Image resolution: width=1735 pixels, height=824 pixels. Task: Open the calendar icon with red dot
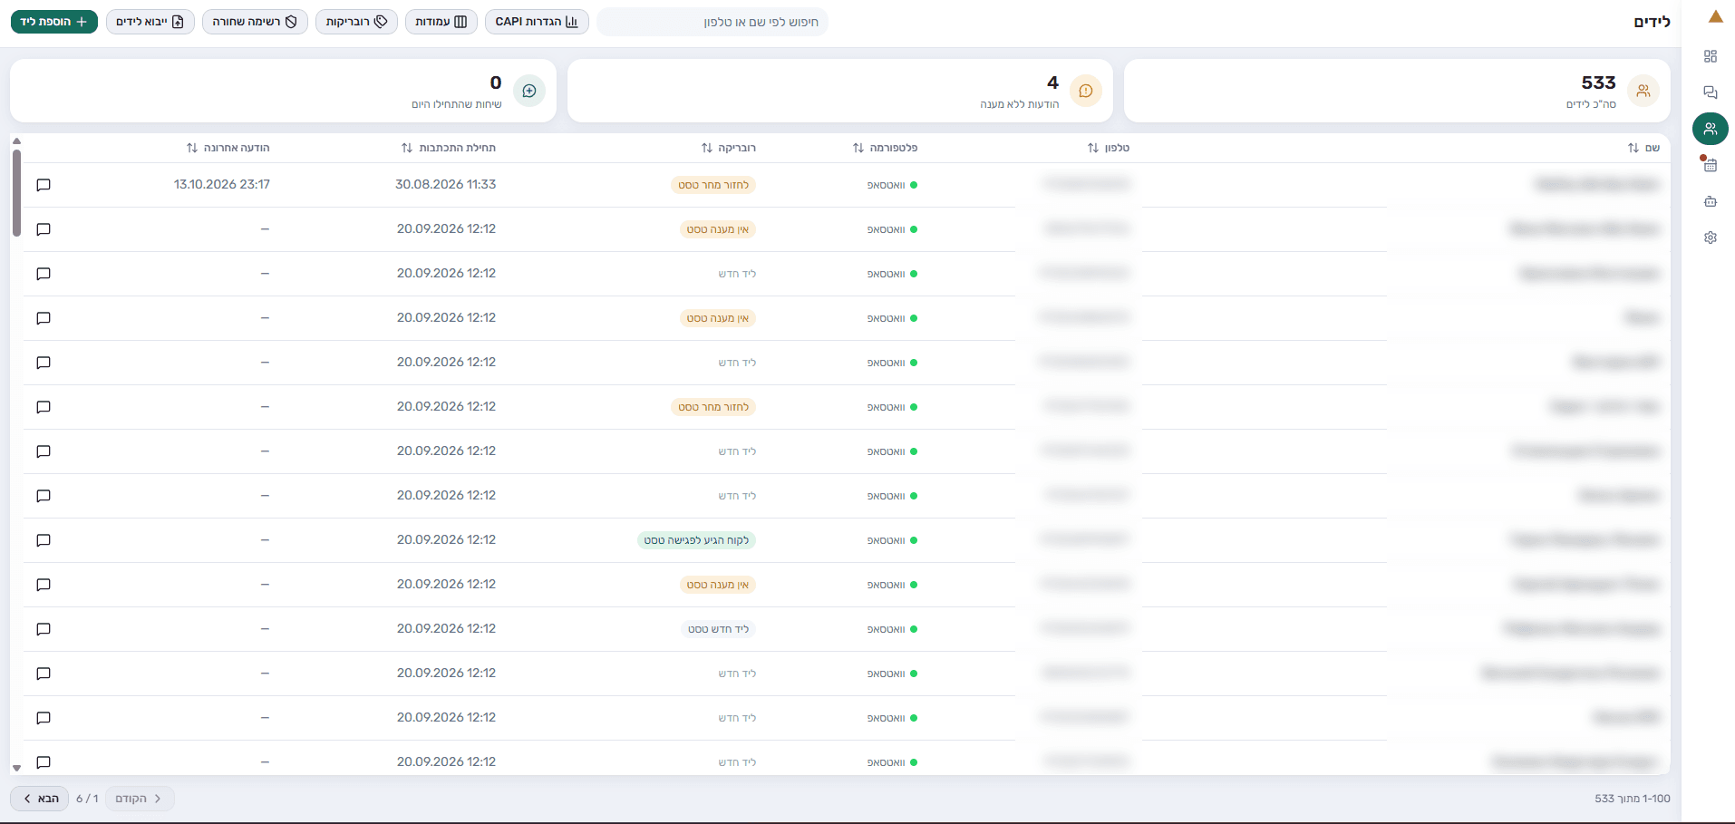click(x=1710, y=165)
